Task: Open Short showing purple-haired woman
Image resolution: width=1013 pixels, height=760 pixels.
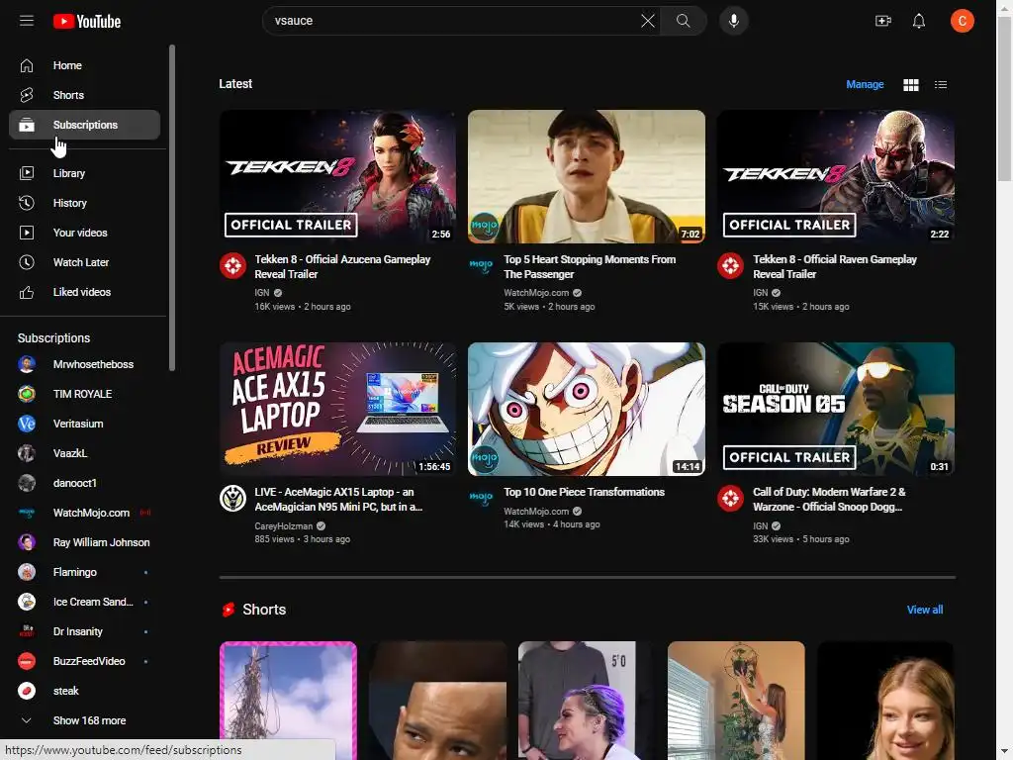Action: tap(587, 701)
